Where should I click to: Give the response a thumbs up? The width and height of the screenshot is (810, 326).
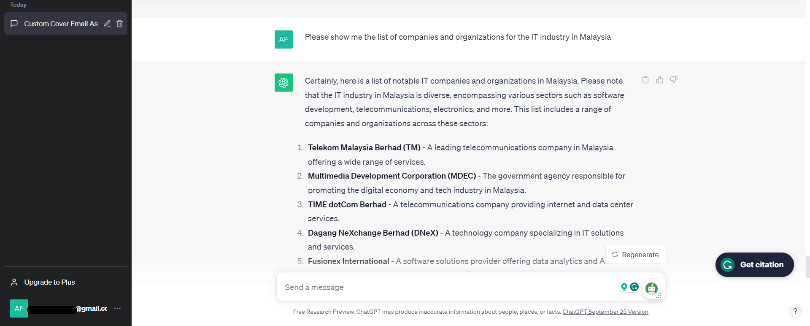(660, 80)
